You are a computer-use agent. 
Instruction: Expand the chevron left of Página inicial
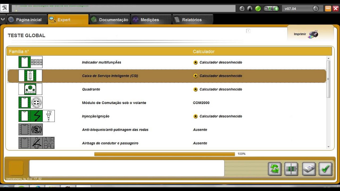click(x=3, y=19)
